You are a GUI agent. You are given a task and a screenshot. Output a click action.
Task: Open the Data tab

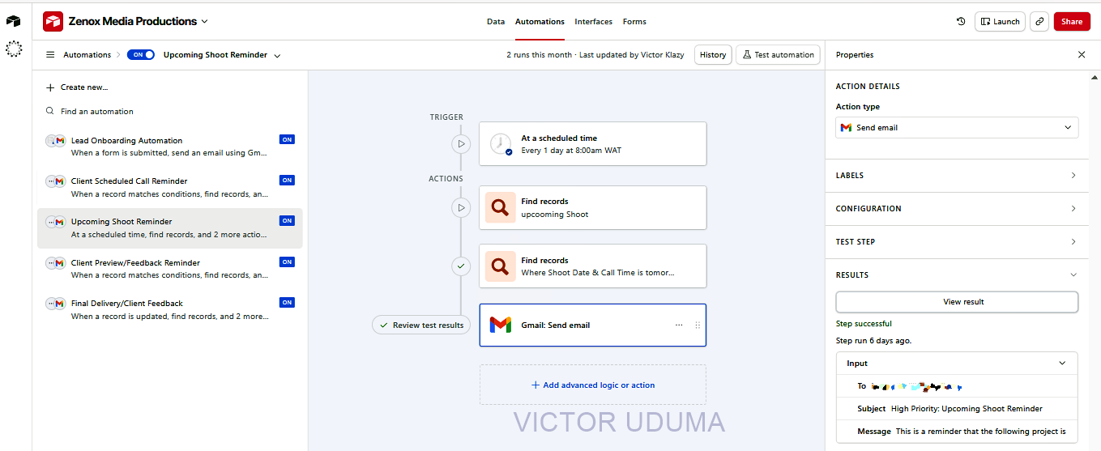tap(496, 22)
